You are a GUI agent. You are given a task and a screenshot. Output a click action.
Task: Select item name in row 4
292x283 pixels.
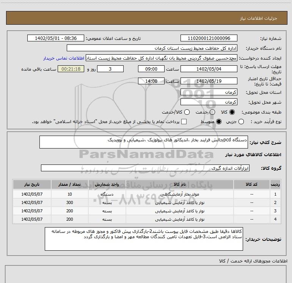coord(180,220)
